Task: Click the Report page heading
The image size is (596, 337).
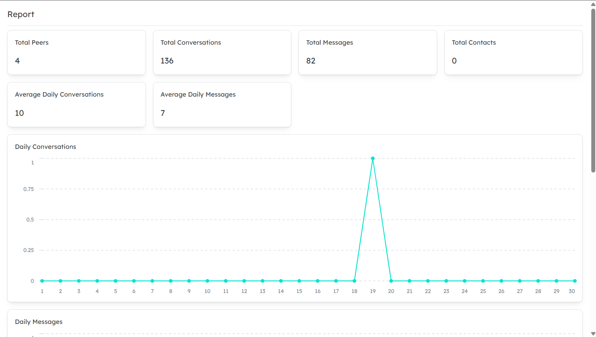Action: (x=21, y=14)
